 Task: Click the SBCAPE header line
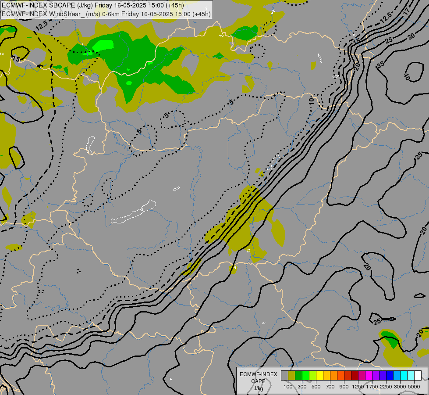[x=93, y=5]
